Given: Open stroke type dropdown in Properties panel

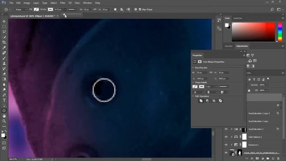Looking at the screenshot, I should coord(224,87).
